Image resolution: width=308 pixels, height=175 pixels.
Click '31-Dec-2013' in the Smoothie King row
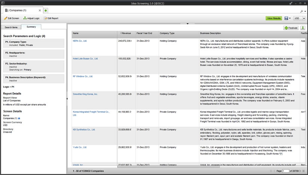click(143, 94)
